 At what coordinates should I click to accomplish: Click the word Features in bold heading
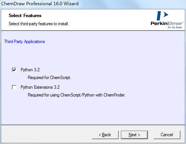click(33, 16)
